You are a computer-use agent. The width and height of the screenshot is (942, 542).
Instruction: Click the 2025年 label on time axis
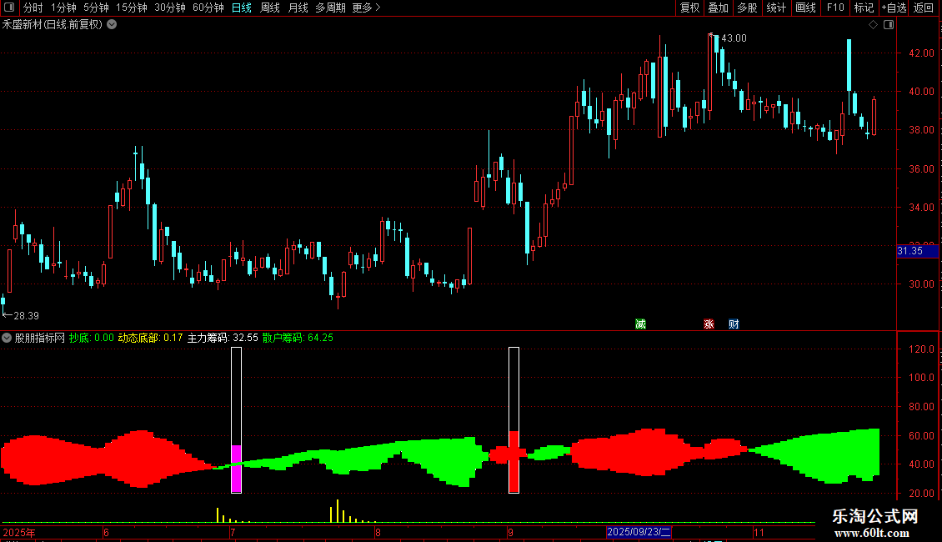pos(19,532)
